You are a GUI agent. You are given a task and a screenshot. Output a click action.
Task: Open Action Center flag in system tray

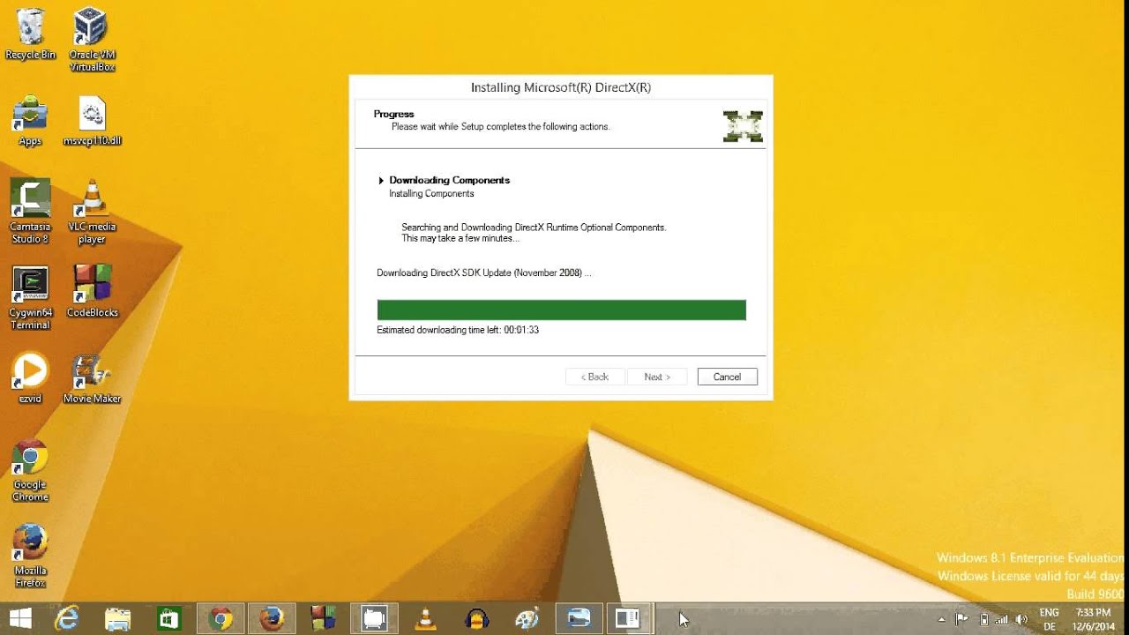pos(962,619)
